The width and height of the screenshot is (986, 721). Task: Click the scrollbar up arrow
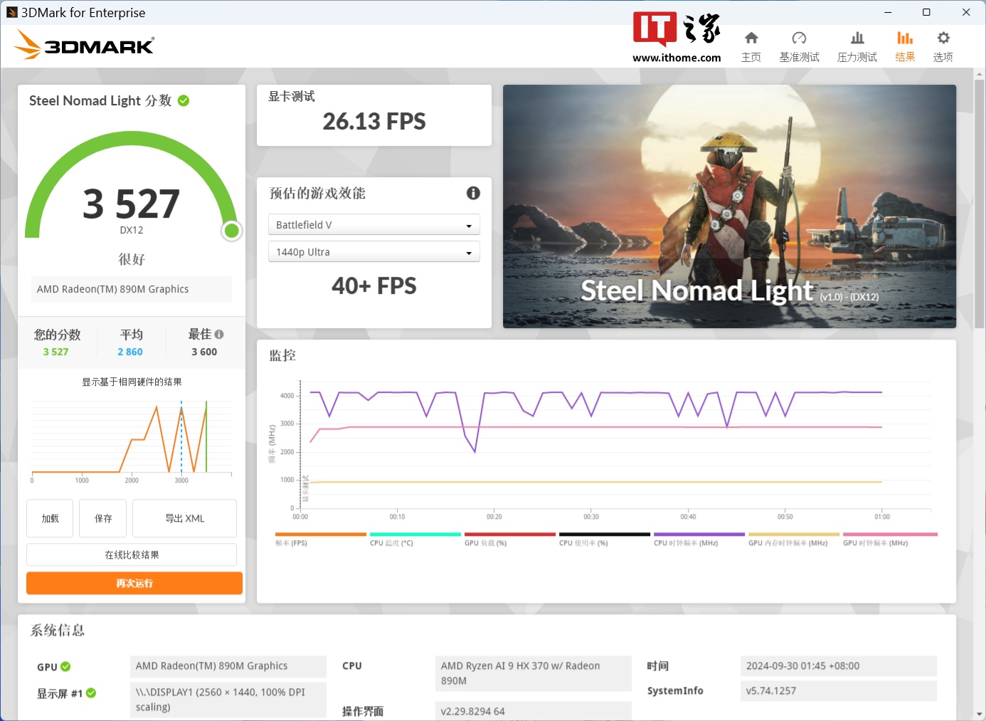click(980, 73)
